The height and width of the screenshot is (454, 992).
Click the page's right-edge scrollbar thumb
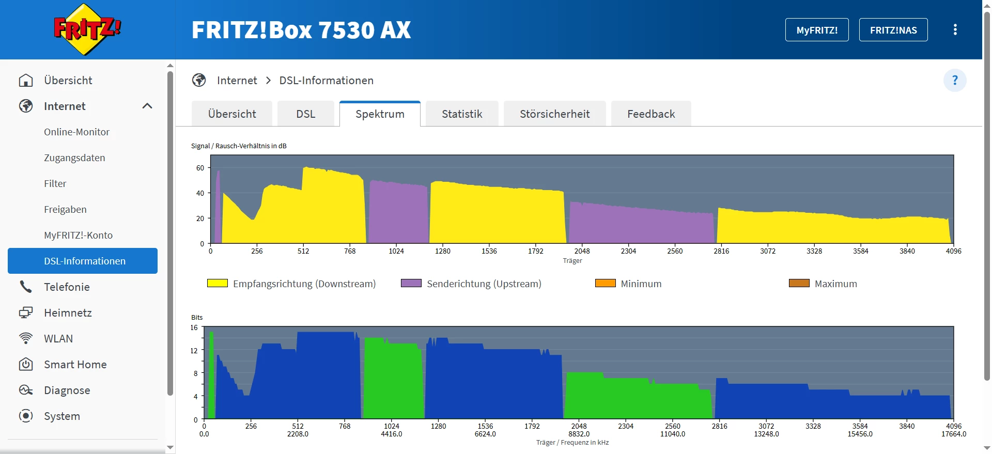(987, 196)
